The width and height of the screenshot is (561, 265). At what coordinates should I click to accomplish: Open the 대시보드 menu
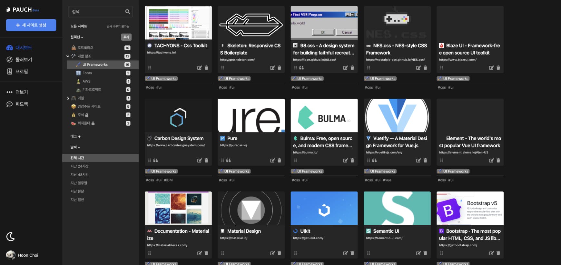(19, 48)
